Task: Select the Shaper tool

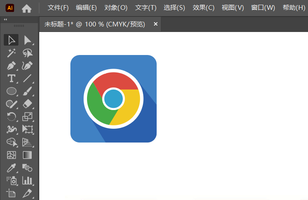Action: (x=11, y=104)
